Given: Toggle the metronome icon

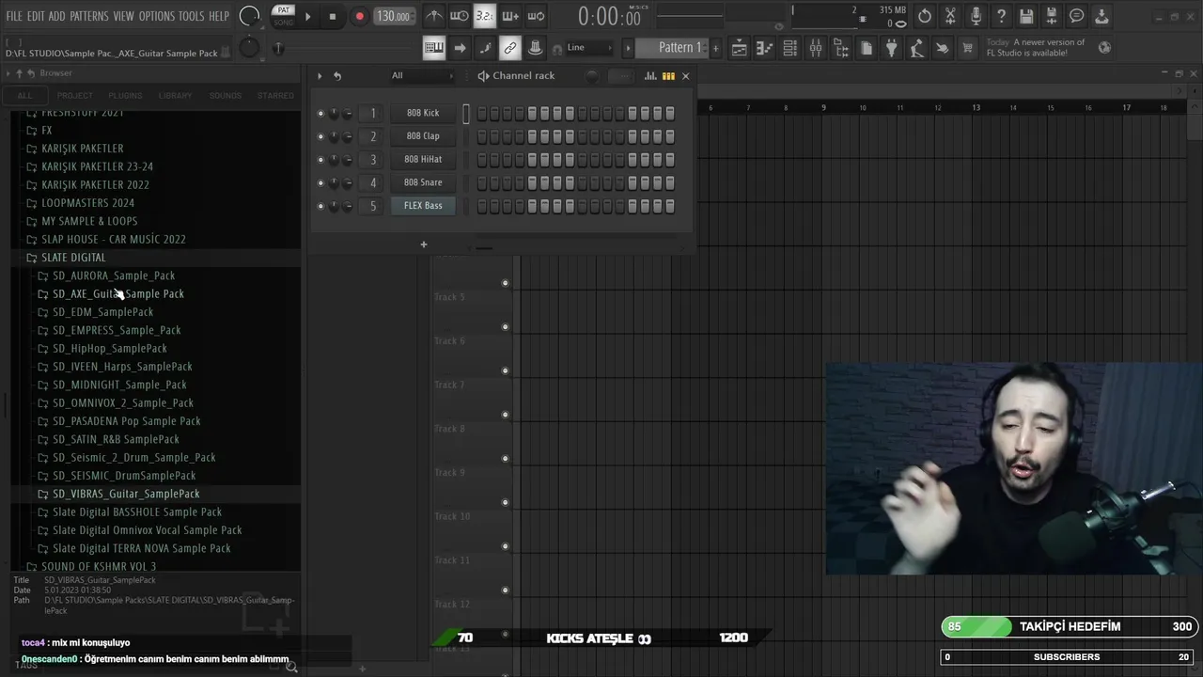Looking at the screenshot, I should click(x=434, y=16).
